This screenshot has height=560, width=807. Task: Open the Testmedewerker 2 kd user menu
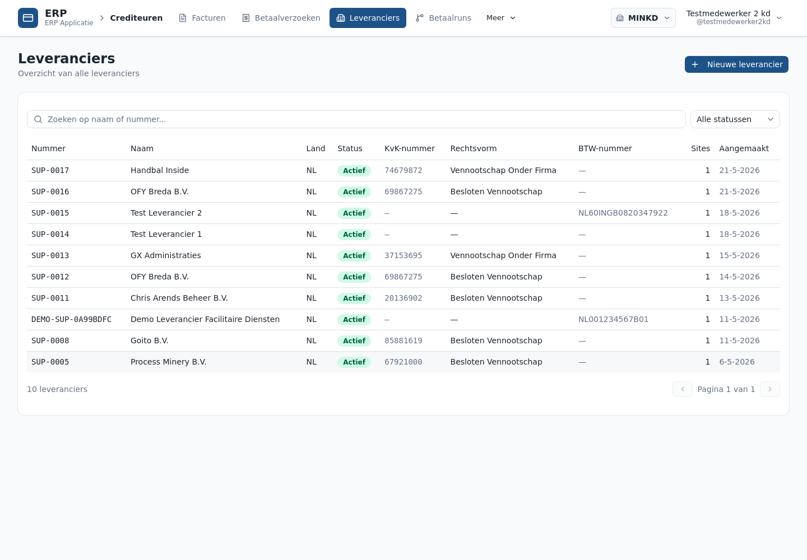tap(734, 18)
